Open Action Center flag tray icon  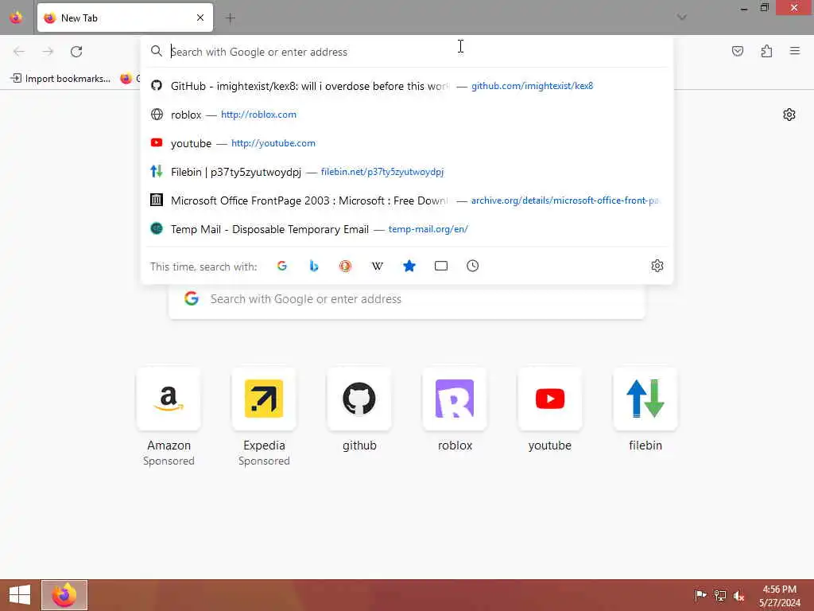click(x=700, y=595)
